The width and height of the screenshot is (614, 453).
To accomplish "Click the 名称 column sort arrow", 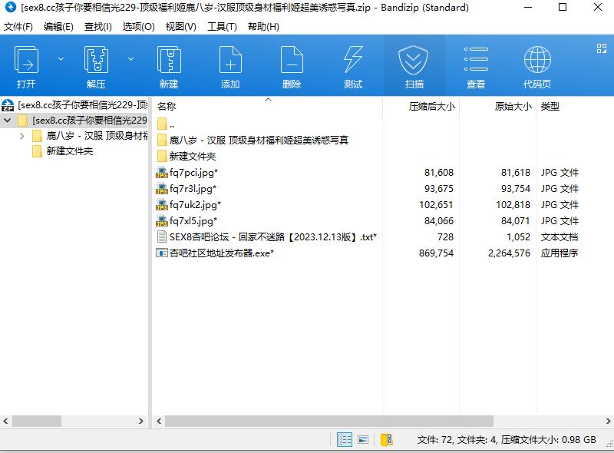I will (x=268, y=100).
